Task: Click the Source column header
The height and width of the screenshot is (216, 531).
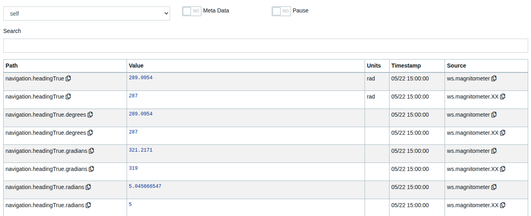Action: coord(456,66)
